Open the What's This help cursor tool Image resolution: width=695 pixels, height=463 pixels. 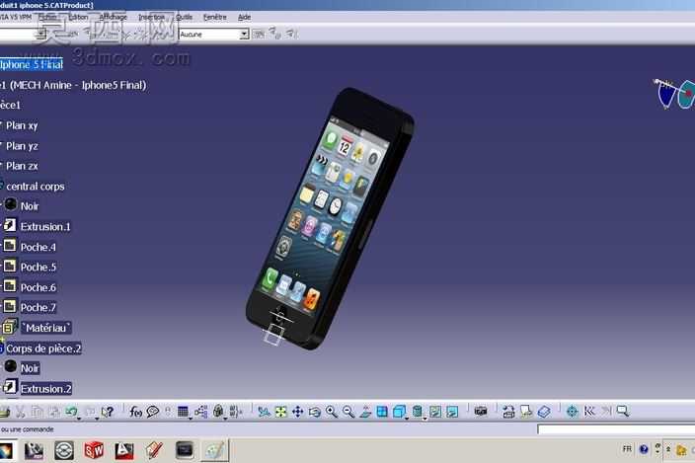[108, 412]
